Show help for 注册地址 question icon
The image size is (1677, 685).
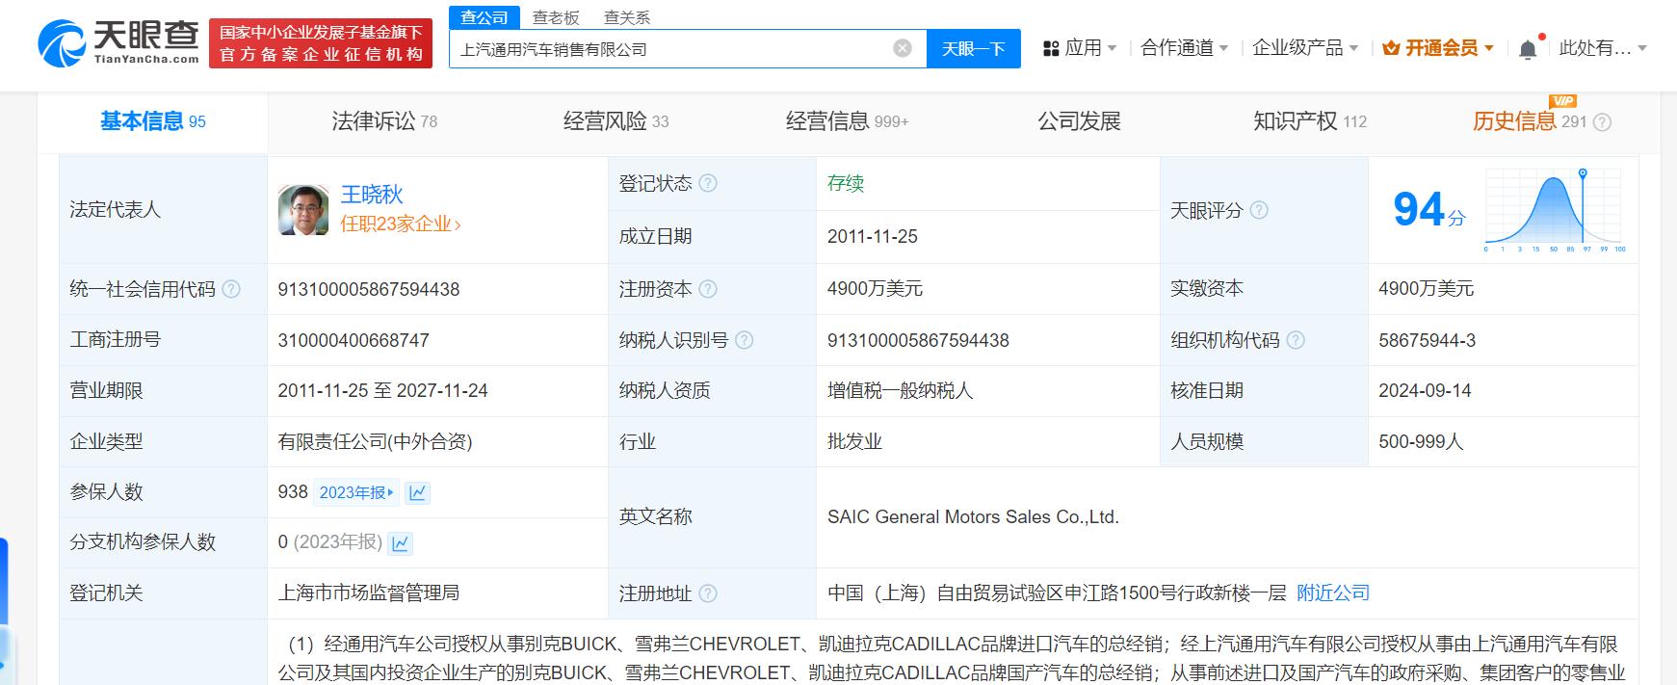708,593
